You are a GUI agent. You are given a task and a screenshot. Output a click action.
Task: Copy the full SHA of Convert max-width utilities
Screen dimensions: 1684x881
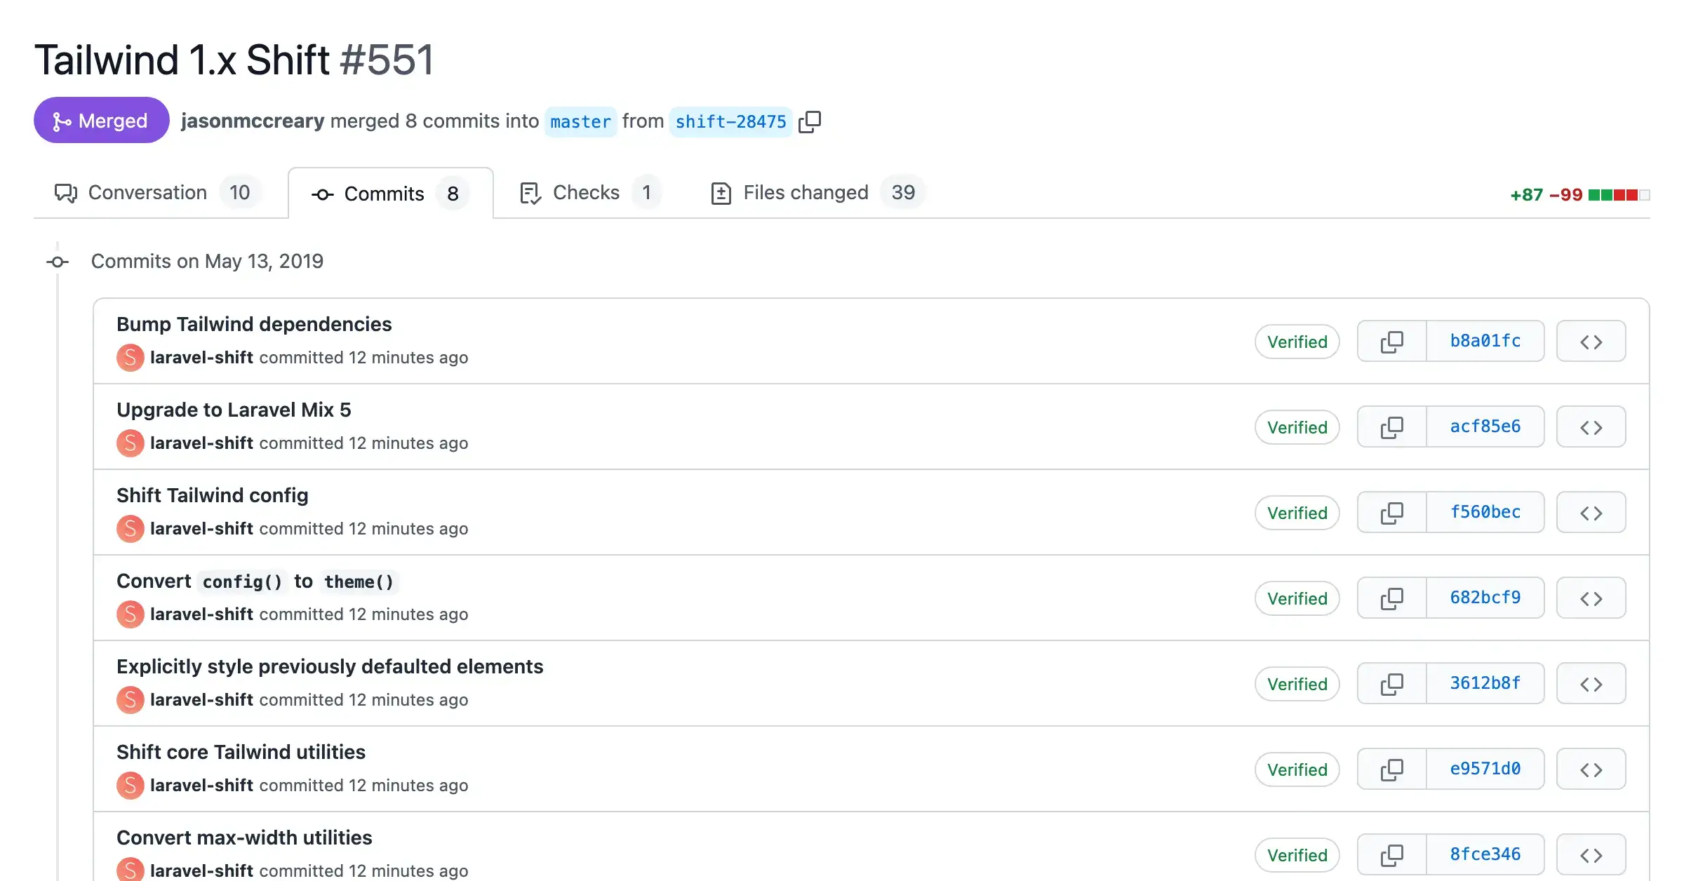[1391, 854]
